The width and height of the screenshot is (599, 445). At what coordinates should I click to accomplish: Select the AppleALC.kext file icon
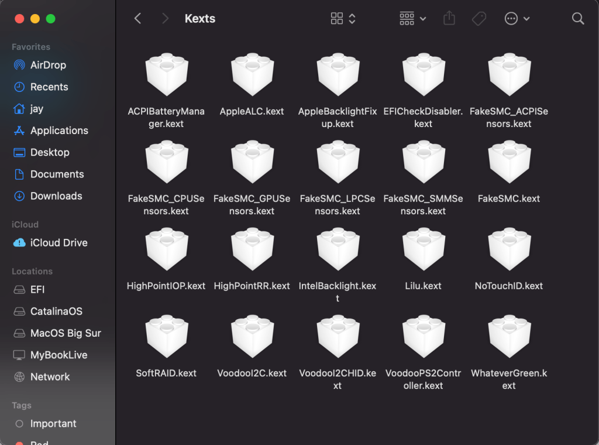pos(252,75)
